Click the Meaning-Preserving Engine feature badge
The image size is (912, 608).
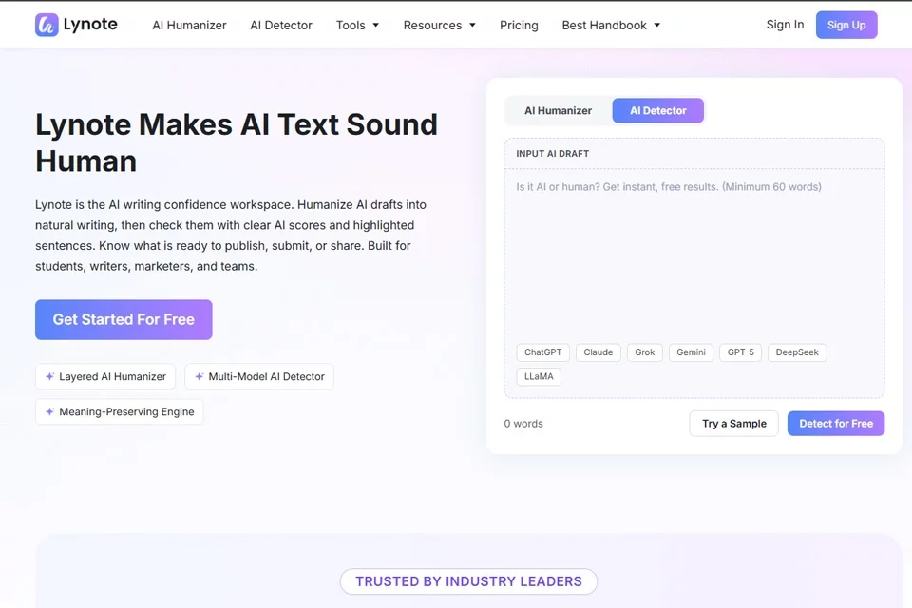(x=120, y=411)
